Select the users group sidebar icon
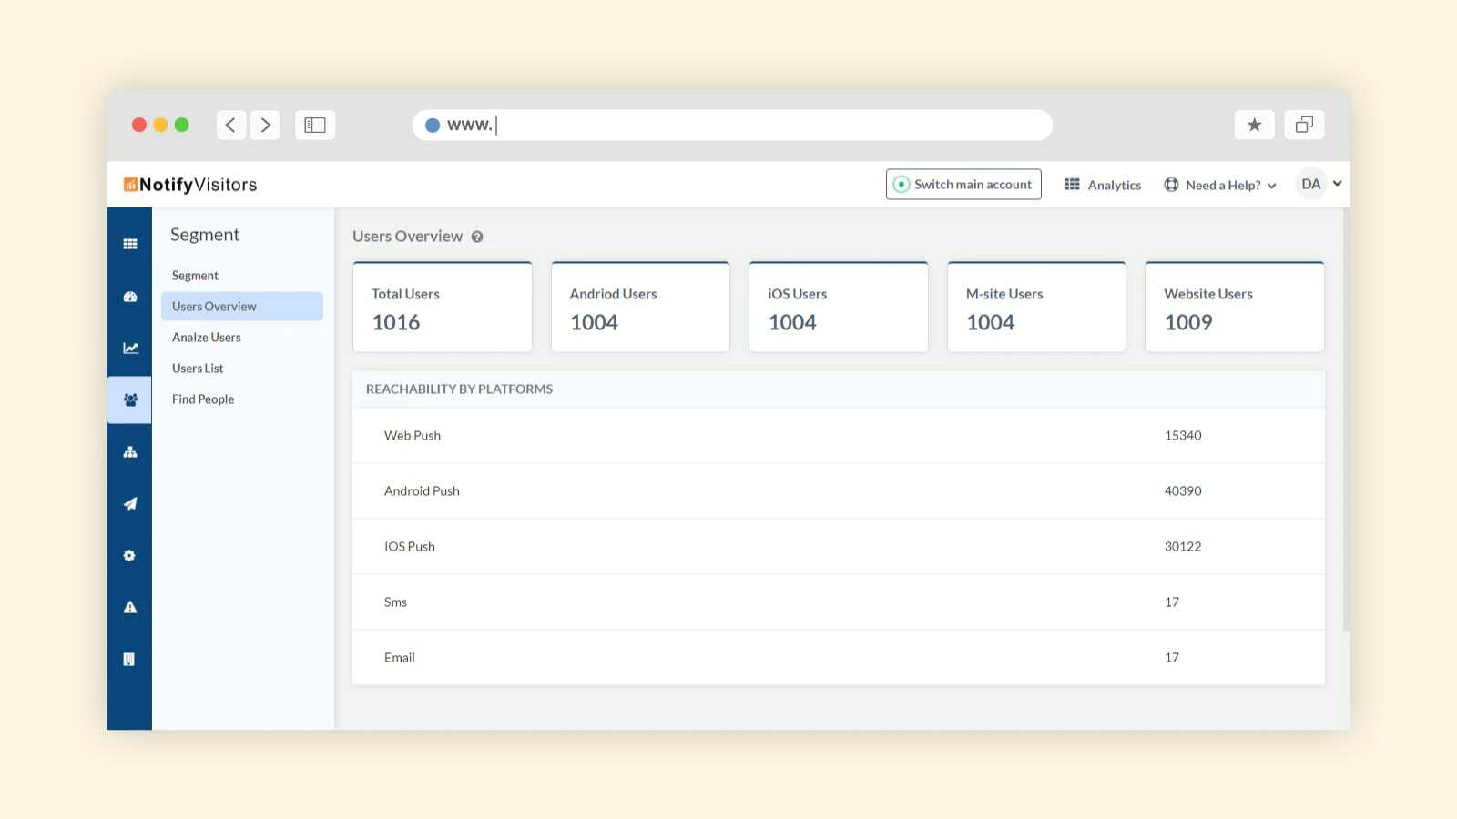 [130, 399]
